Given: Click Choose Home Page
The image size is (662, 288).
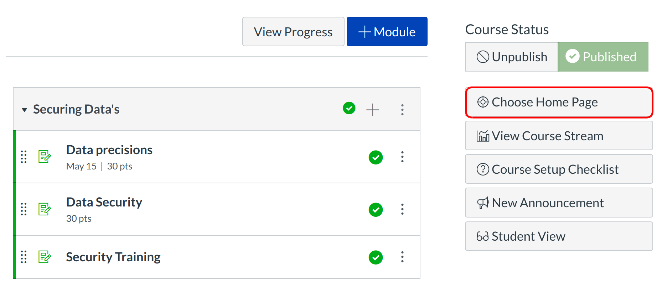Looking at the screenshot, I should point(559,103).
